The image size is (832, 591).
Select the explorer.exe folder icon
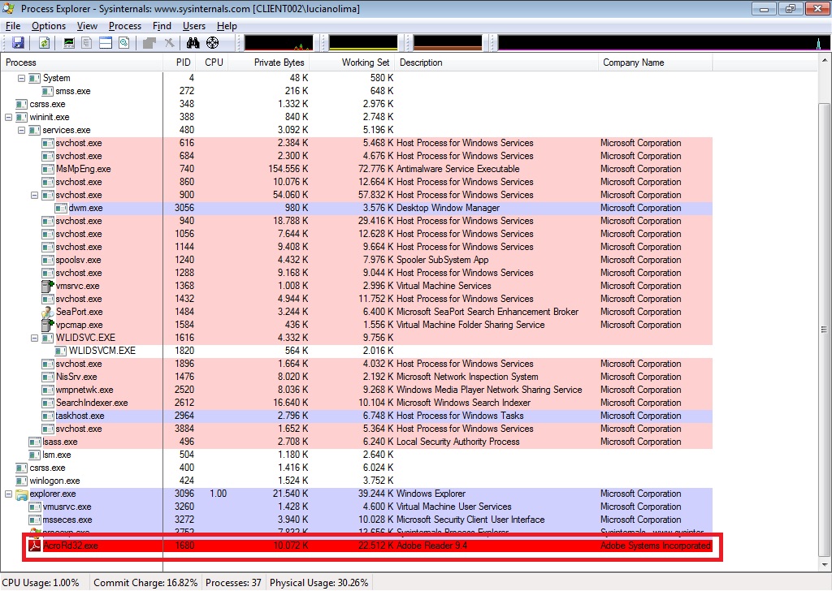pos(22,494)
